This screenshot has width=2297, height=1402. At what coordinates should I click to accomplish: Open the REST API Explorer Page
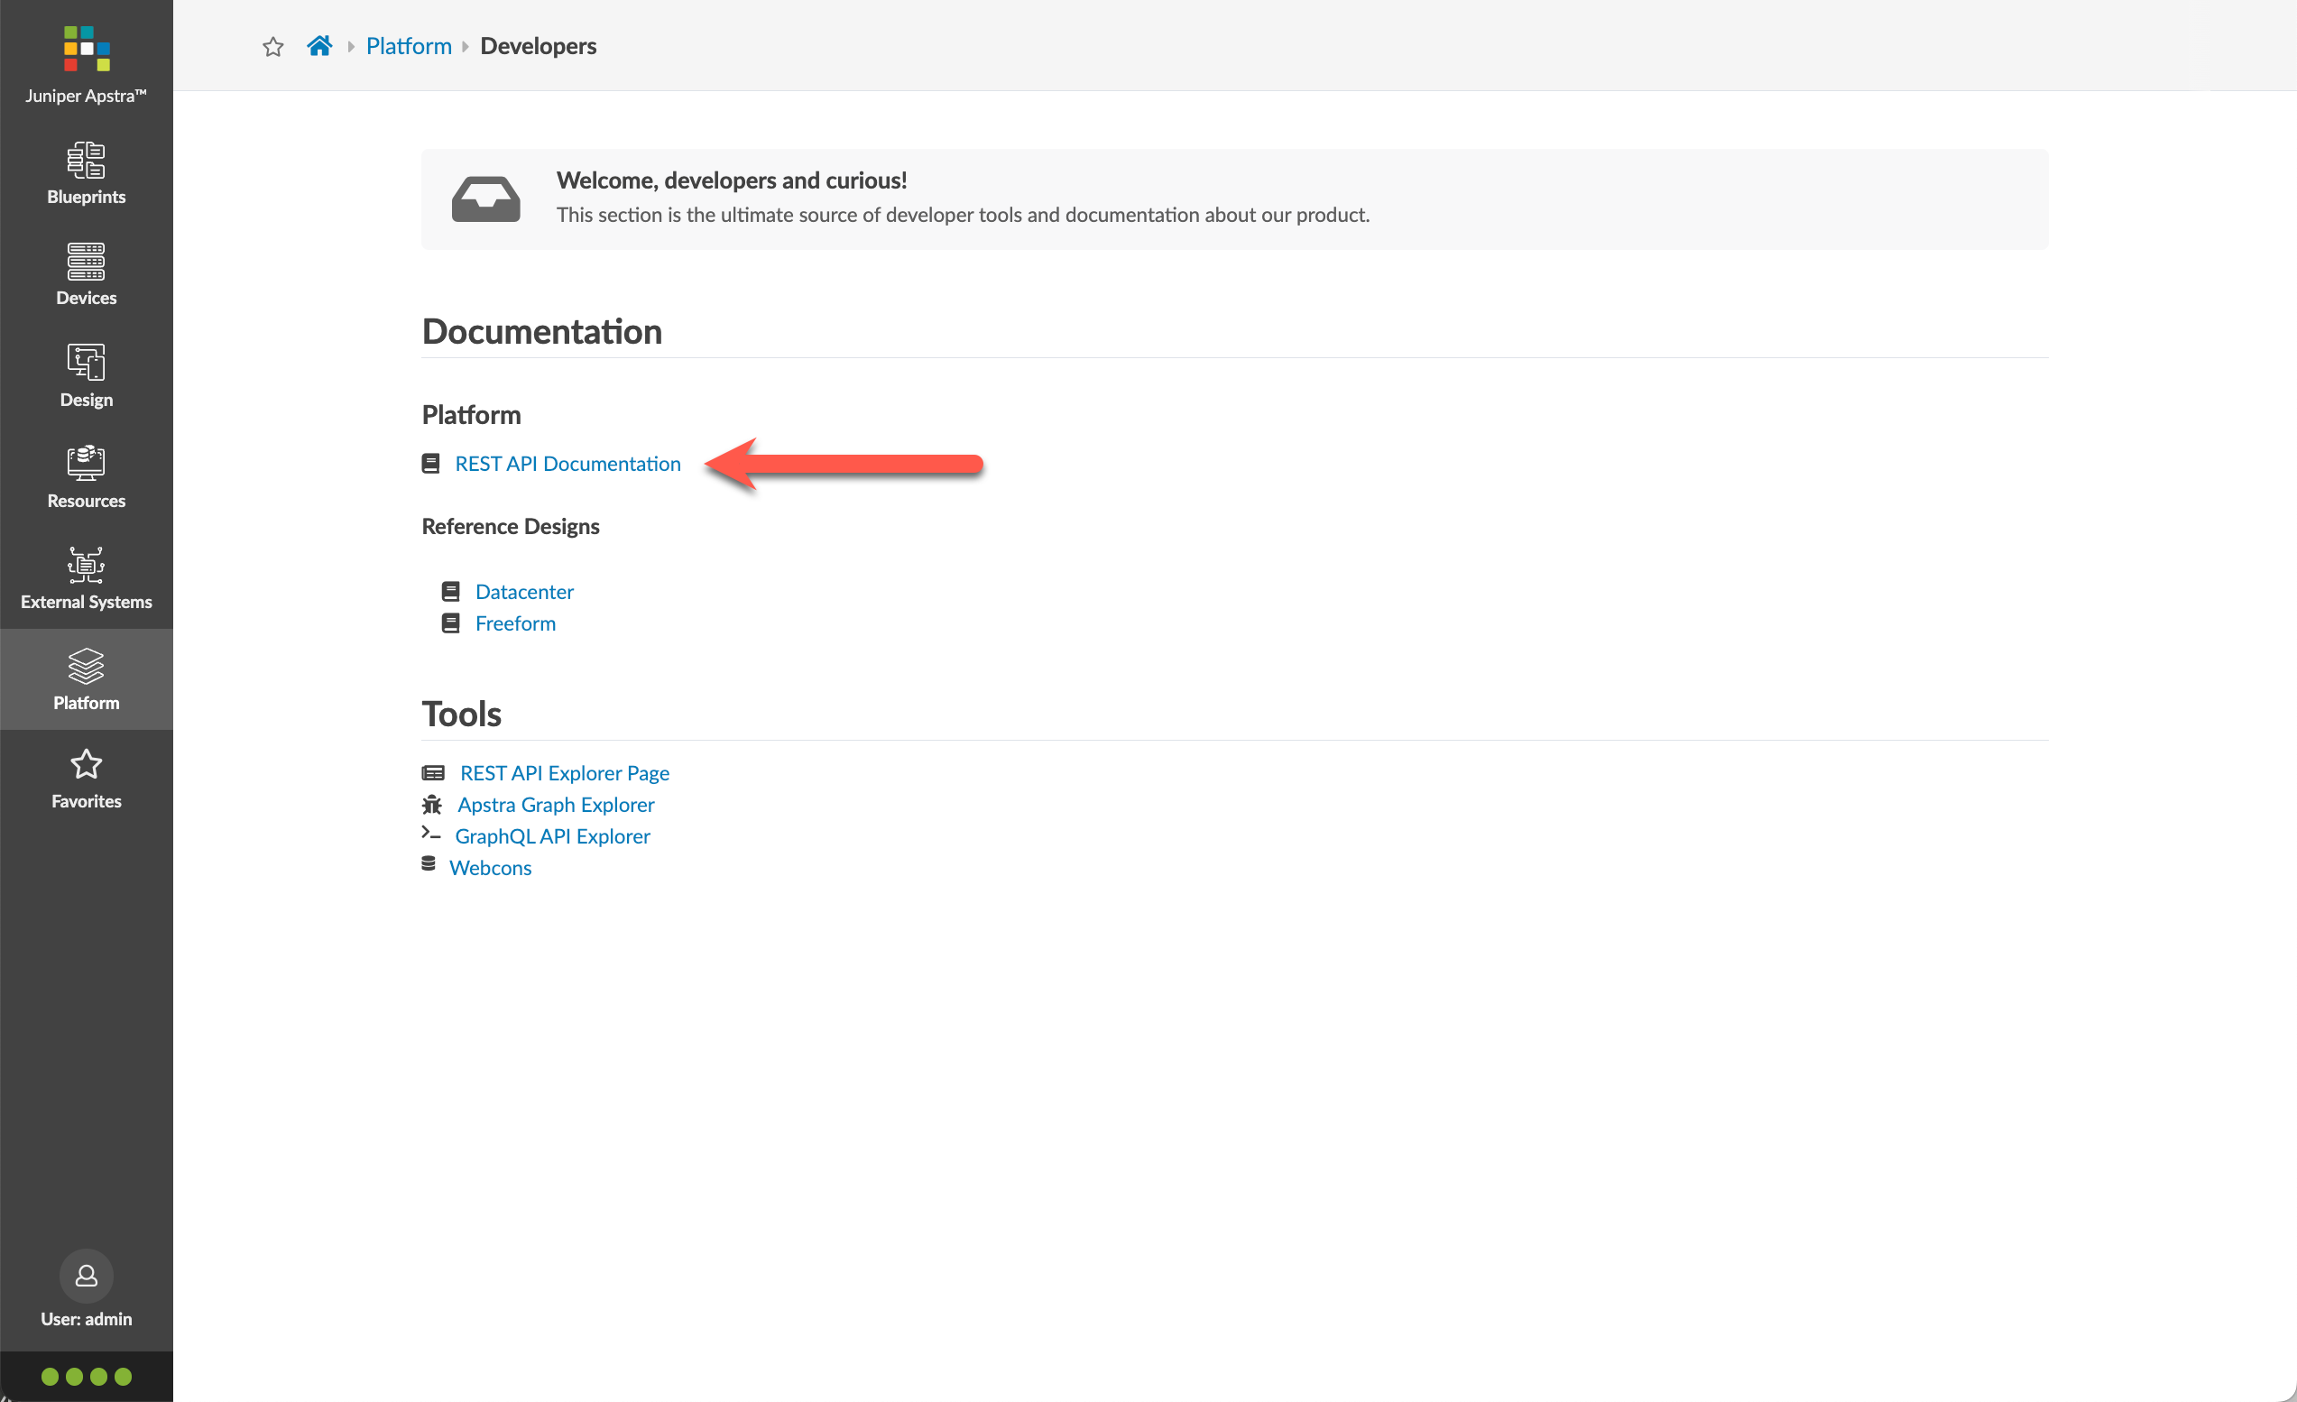[563, 772]
